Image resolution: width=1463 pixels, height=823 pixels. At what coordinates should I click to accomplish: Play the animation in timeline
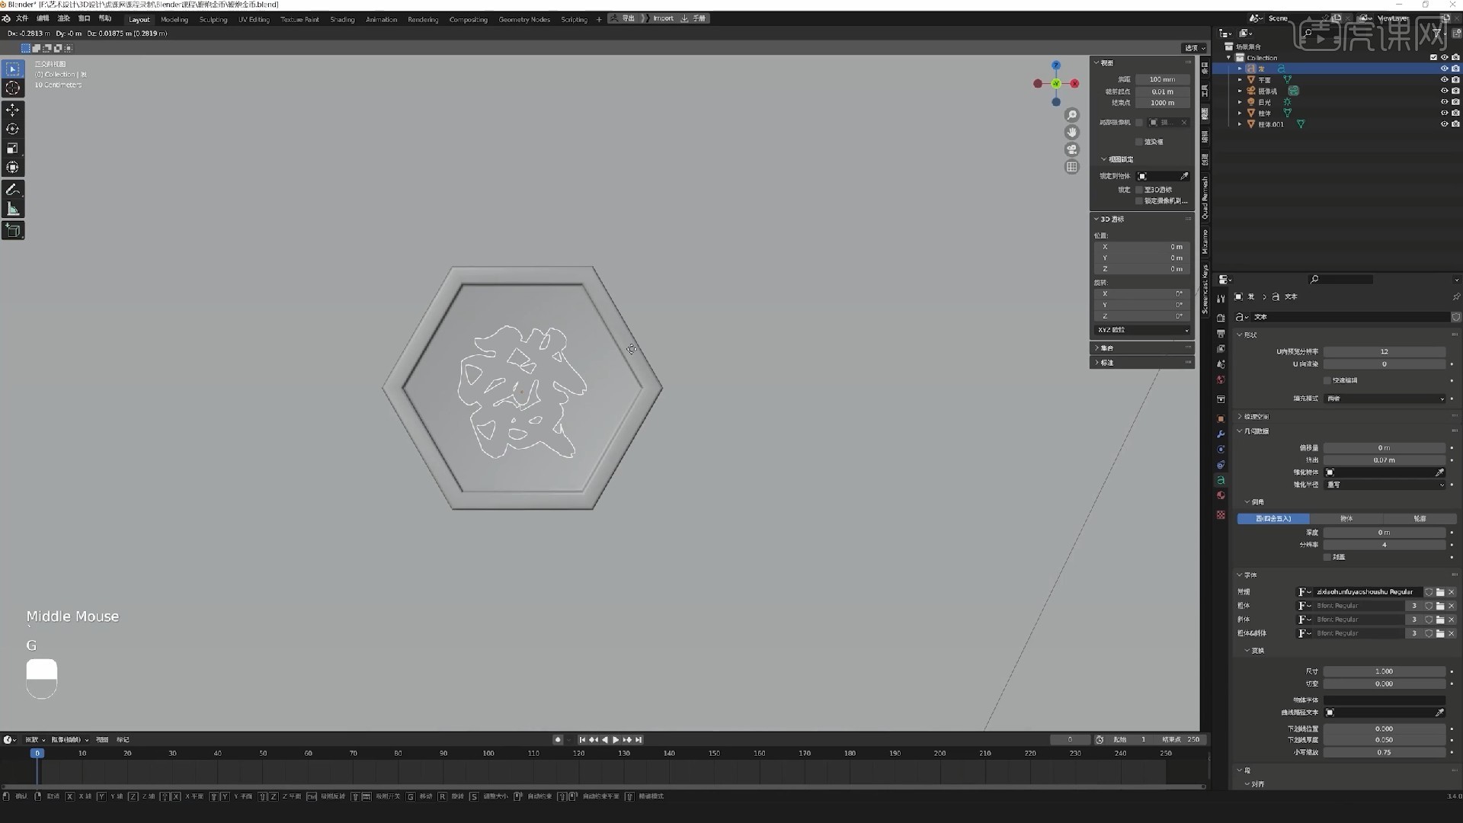coord(616,740)
